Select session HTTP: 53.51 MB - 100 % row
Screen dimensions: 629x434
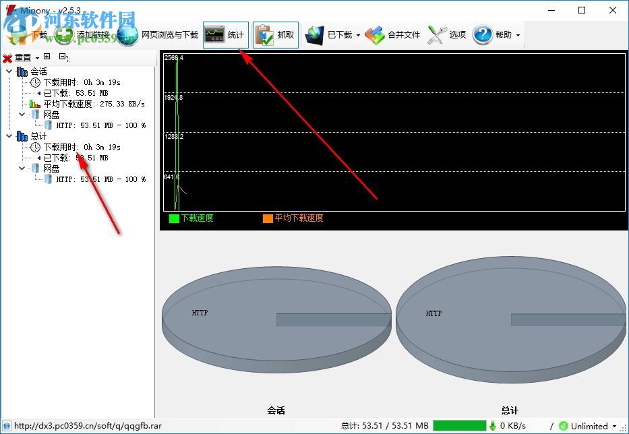coord(100,125)
